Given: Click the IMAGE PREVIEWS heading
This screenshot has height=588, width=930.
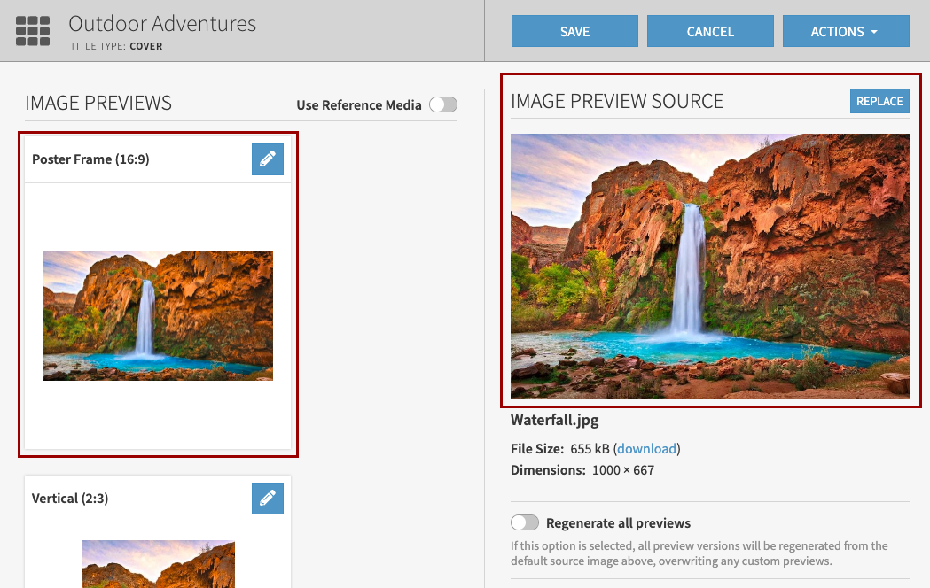Looking at the screenshot, I should click(98, 104).
